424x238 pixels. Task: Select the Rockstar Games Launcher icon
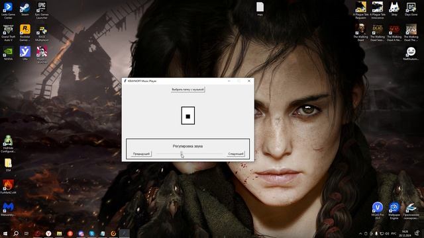(25, 33)
